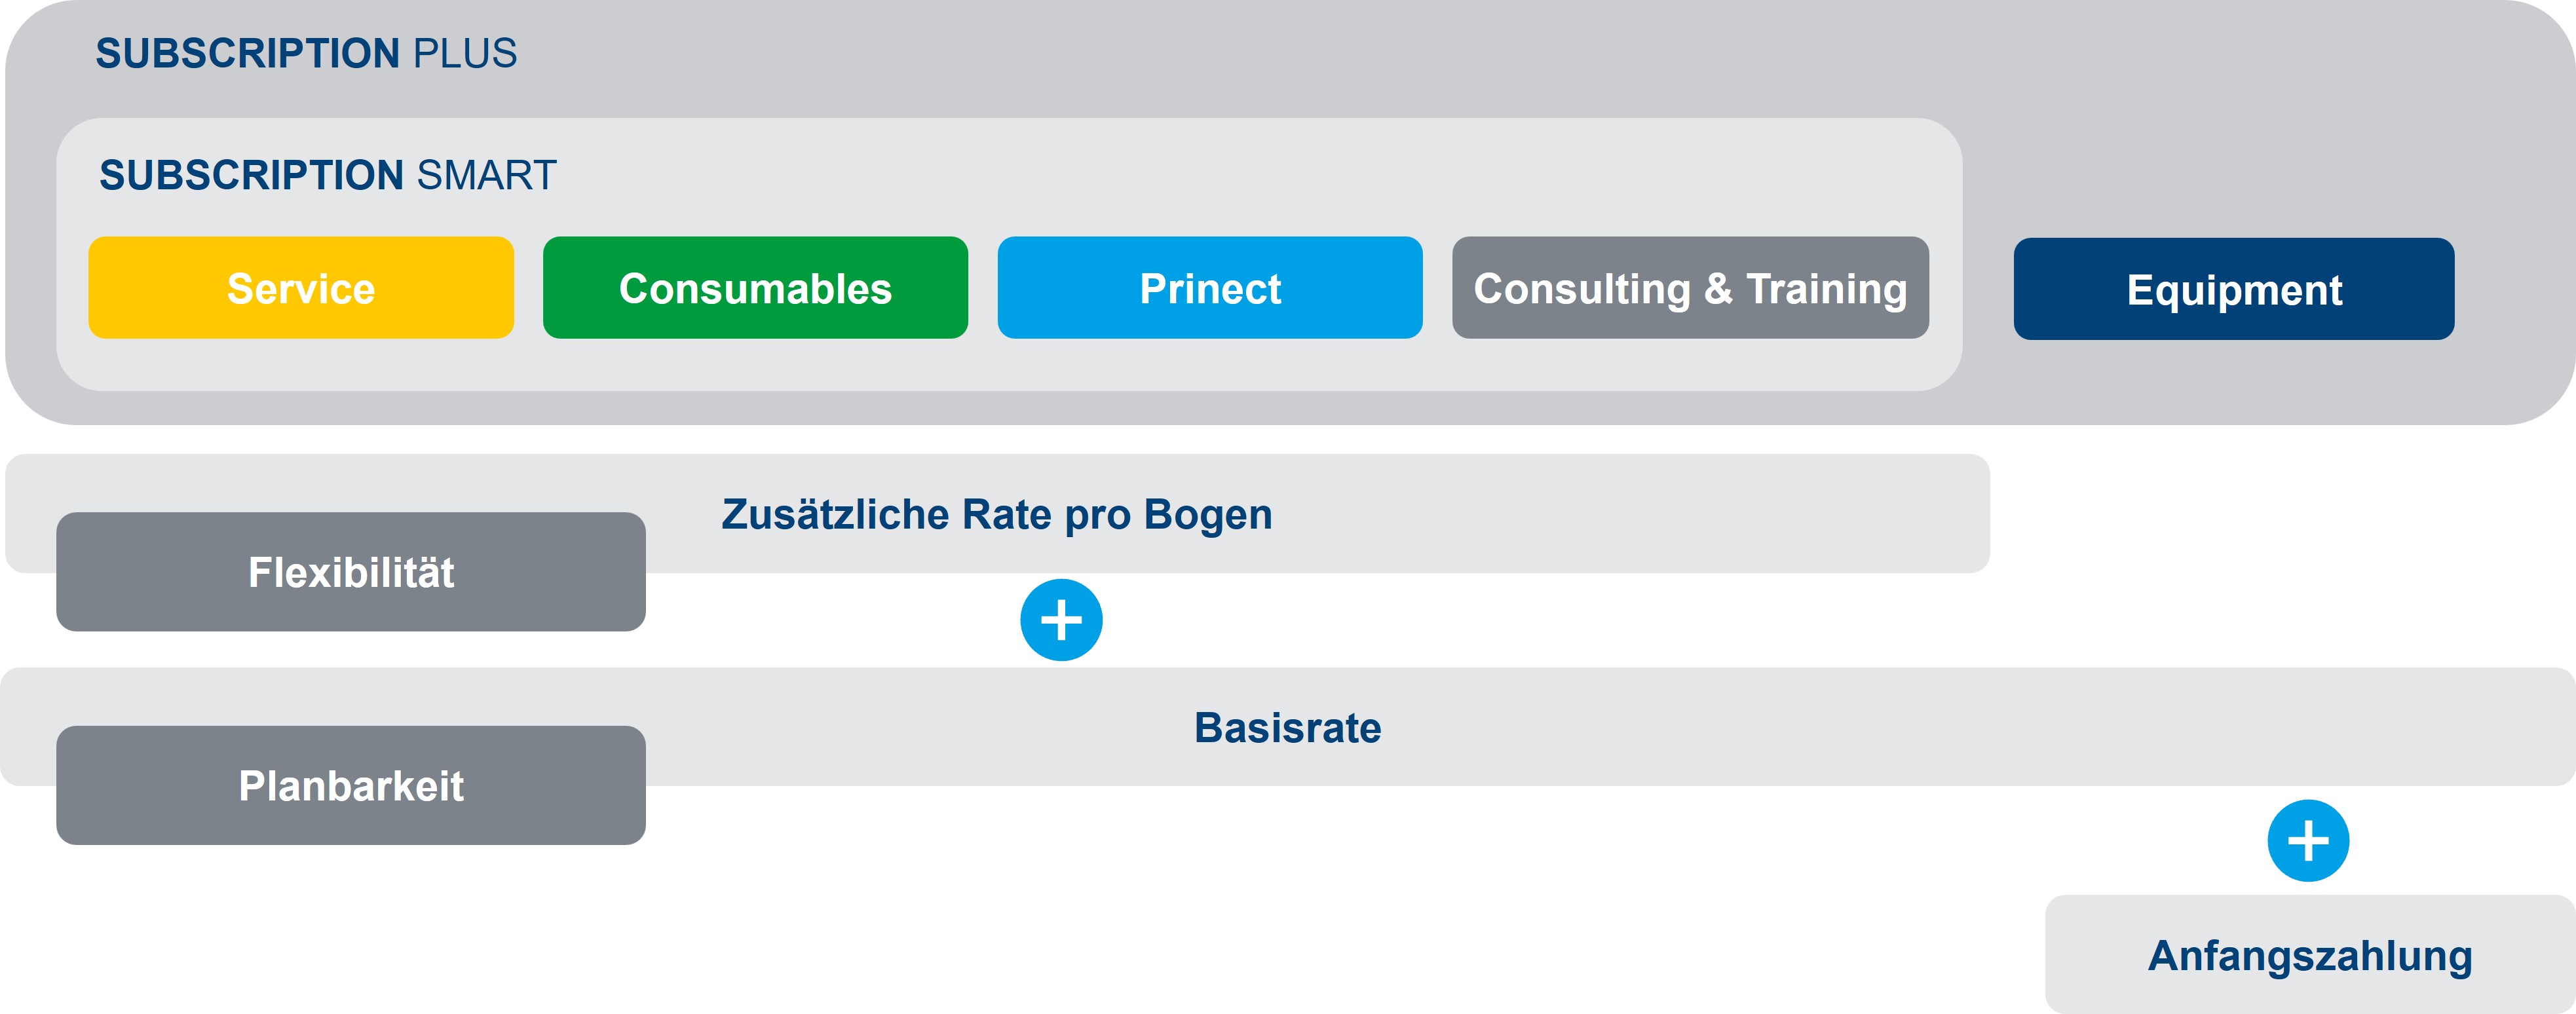
Task: Select the yellow Service box
Action: point(301,288)
